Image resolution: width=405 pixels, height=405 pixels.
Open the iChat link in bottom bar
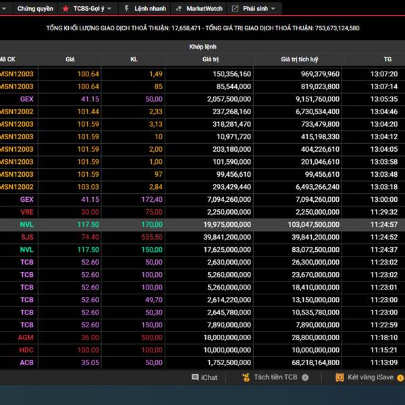coord(209,378)
